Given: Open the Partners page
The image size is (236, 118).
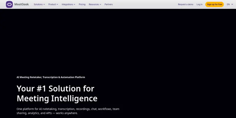Looking at the screenshot, I should point(109,4).
